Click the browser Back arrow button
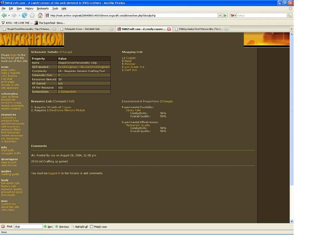The height and width of the screenshot is (247, 309). click(4, 15)
